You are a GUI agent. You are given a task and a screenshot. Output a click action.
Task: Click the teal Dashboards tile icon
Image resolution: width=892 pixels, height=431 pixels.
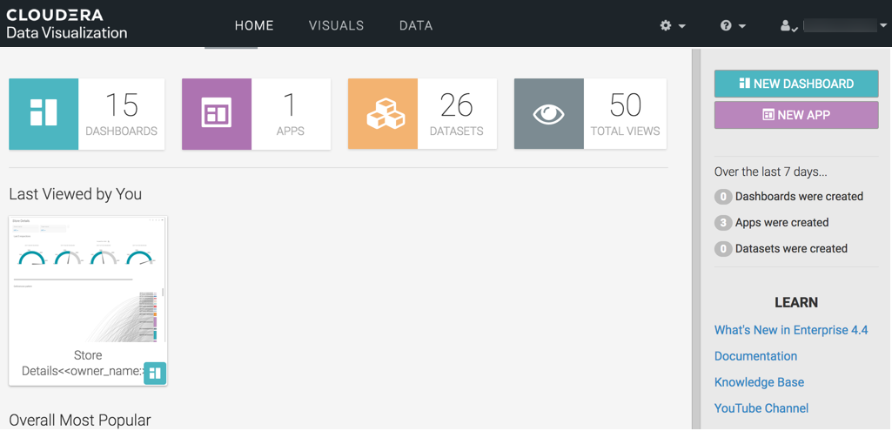[44, 114]
